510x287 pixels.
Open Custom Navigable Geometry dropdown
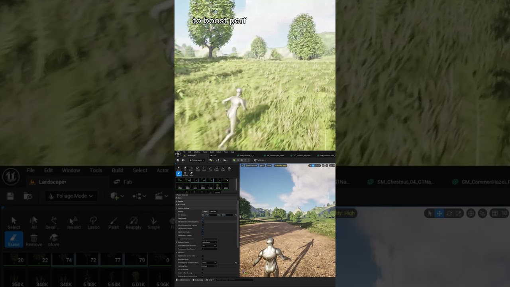209,246
